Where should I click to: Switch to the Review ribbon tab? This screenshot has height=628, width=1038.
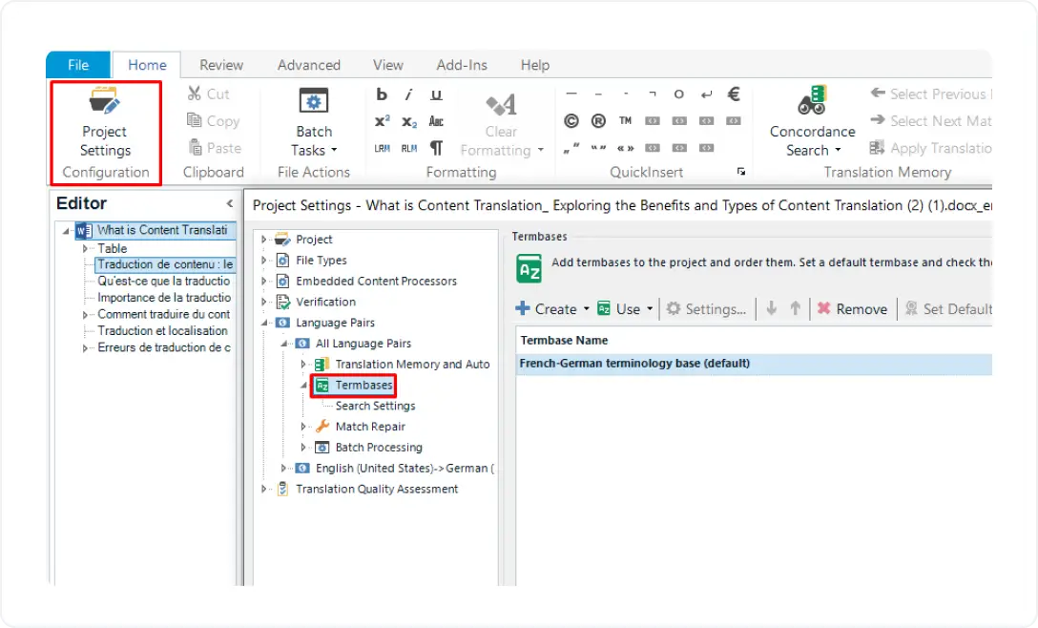(220, 65)
